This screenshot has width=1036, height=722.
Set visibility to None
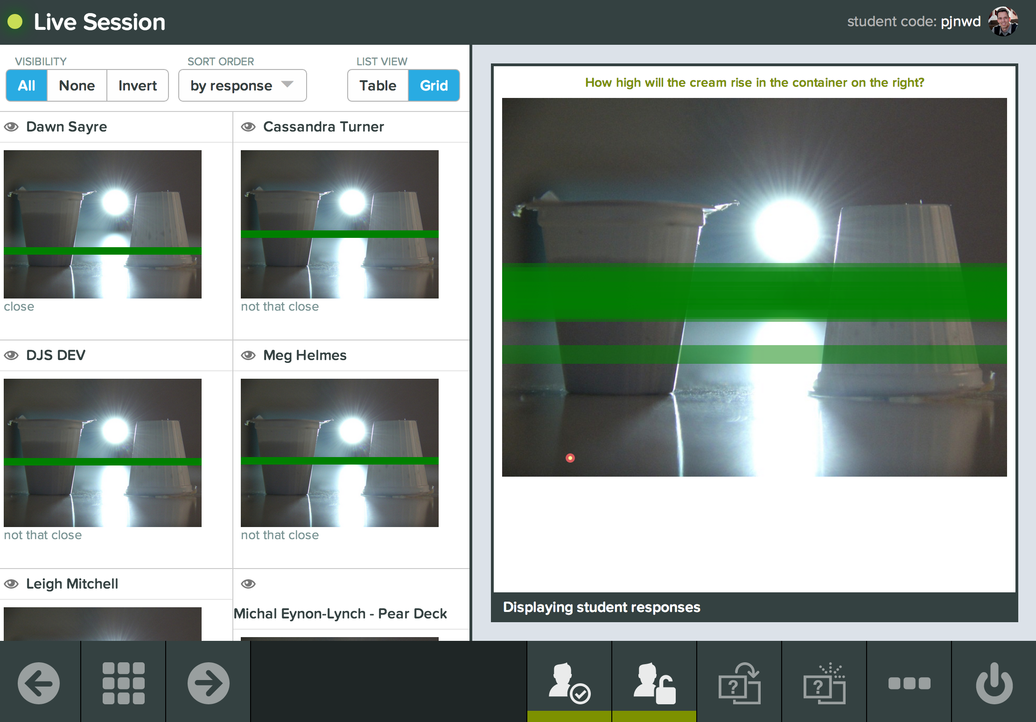pos(77,85)
